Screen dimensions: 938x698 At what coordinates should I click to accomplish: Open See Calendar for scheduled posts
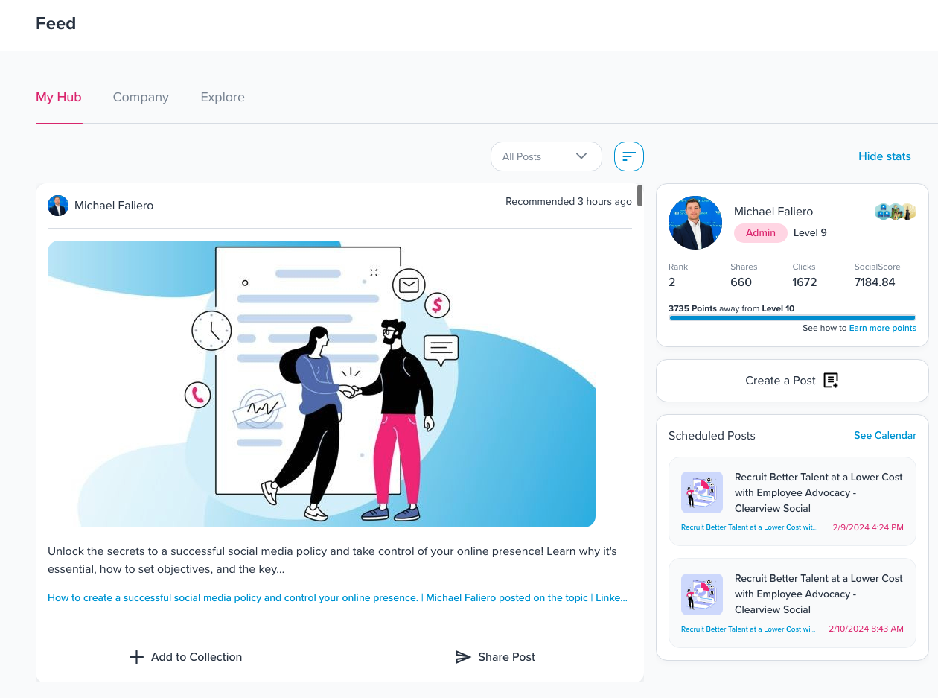click(x=885, y=435)
